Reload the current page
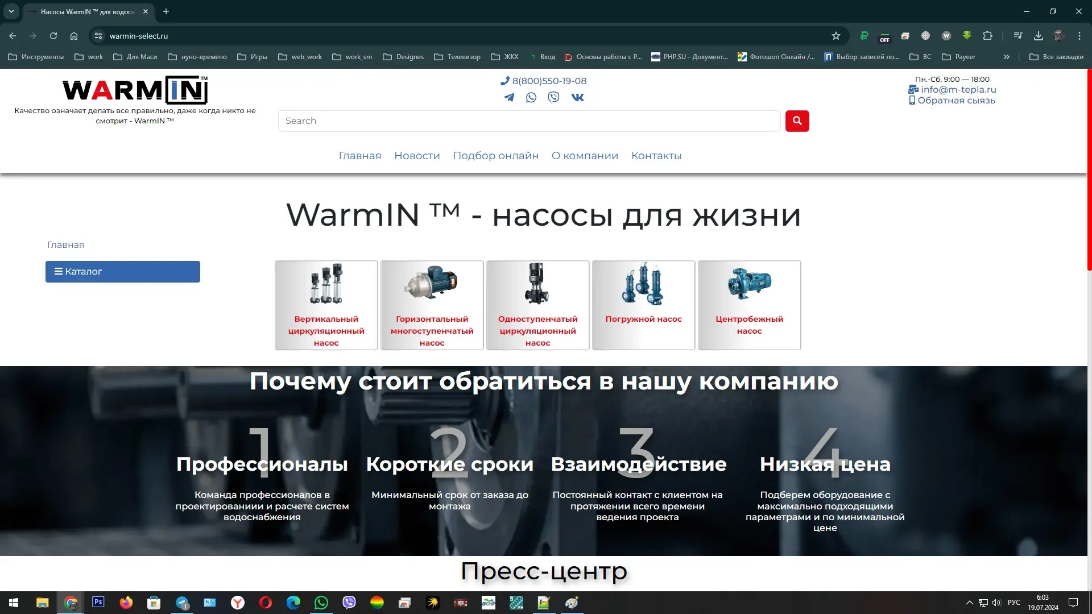The image size is (1092, 614). pyautogui.click(x=53, y=36)
